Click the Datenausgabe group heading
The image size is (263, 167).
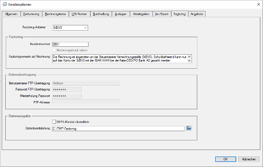20,116
